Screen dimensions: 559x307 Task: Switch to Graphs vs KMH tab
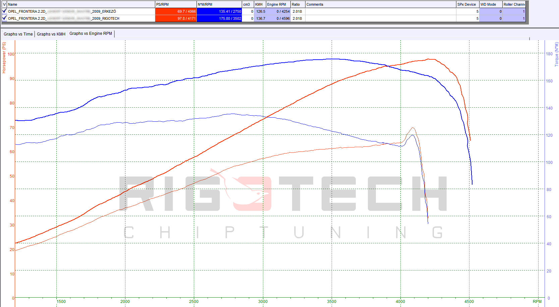coord(51,34)
